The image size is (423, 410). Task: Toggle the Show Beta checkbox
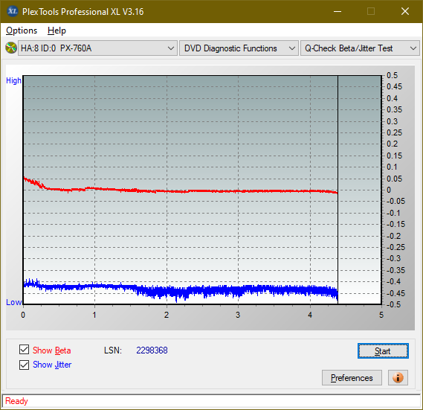24,350
